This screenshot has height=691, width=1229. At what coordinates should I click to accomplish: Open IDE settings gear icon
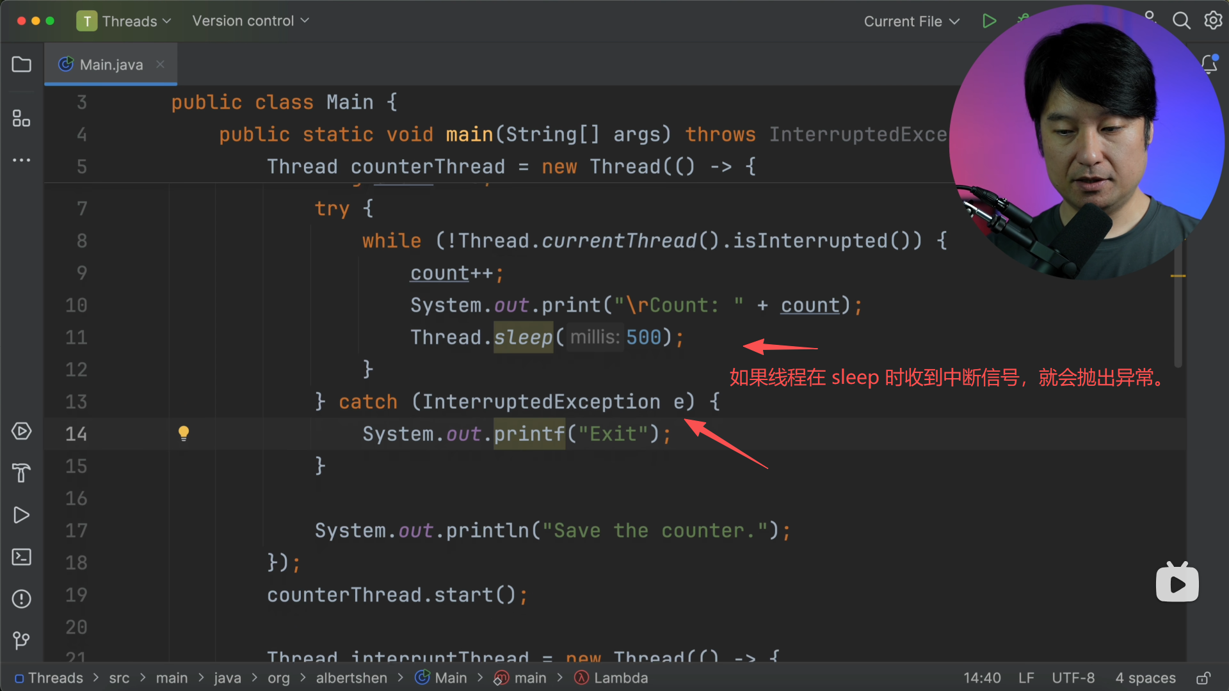[1213, 21]
